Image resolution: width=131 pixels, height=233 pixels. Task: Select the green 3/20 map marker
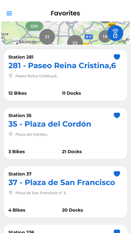[x=34, y=26]
